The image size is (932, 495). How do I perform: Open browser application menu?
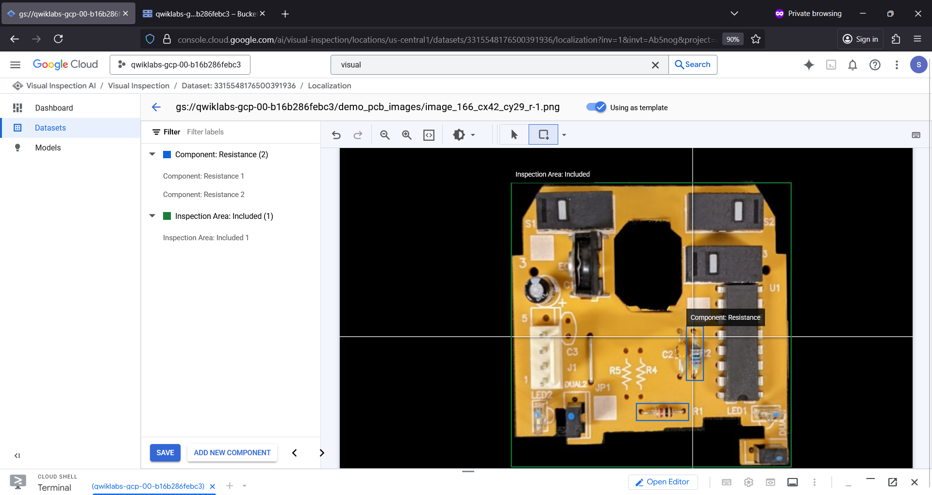coord(917,39)
